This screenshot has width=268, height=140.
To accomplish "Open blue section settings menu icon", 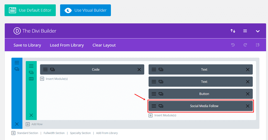I will (x=17, y=62).
